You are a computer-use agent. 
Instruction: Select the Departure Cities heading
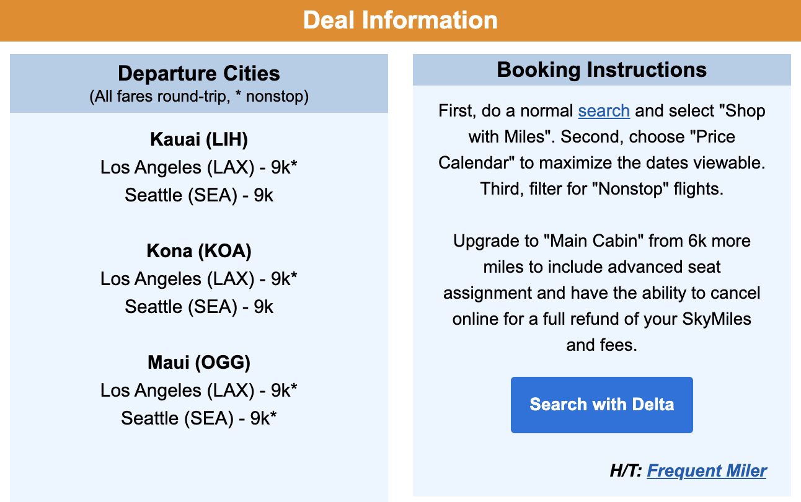click(198, 73)
